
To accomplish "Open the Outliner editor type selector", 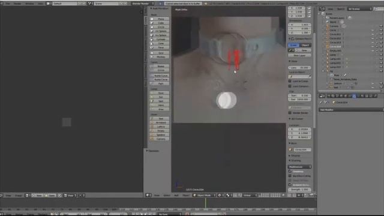I will click(322, 9).
